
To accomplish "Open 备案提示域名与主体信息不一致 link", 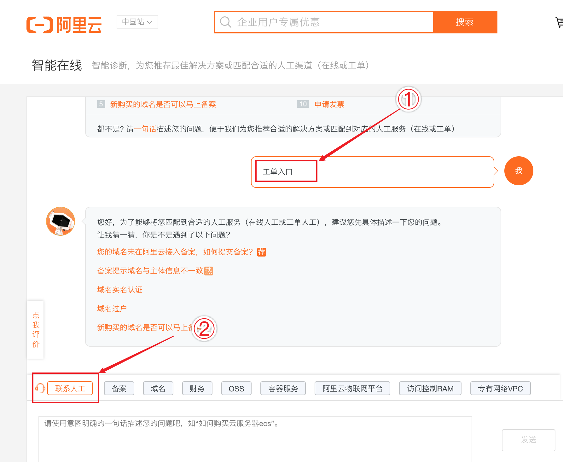I will [150, 271].
